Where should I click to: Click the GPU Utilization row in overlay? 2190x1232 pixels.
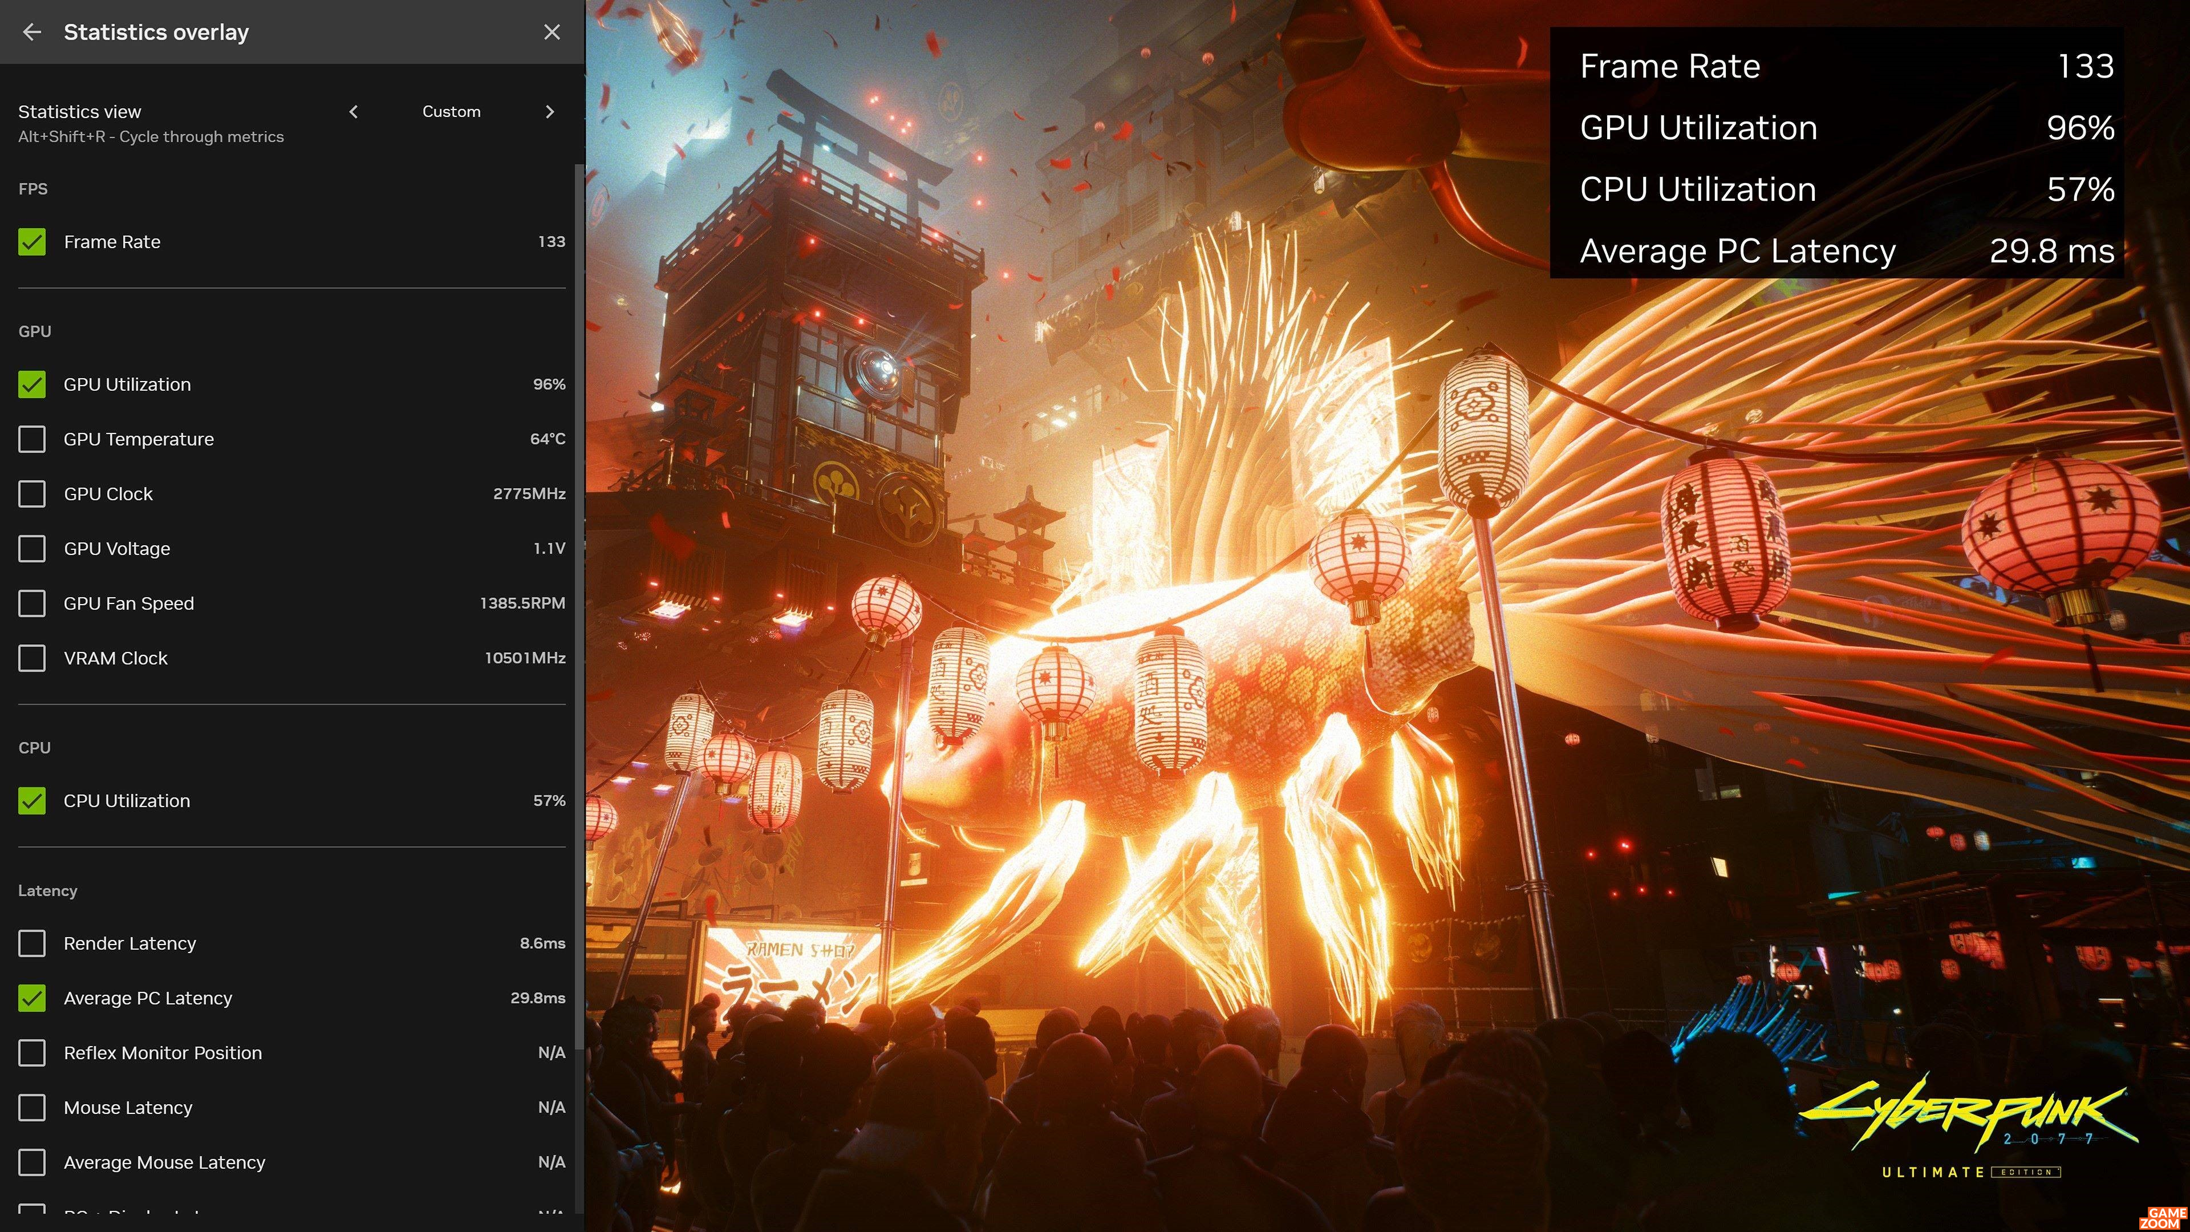pos(1847,128)
